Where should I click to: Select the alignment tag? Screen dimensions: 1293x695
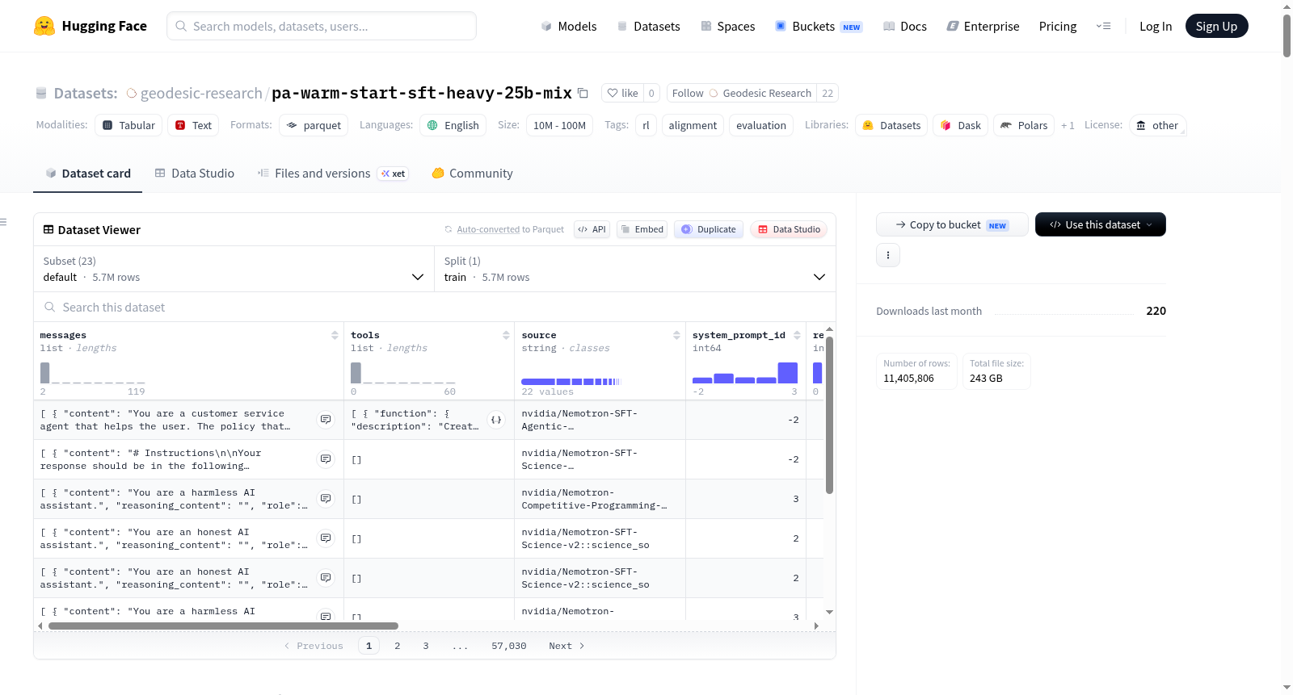[x=693, y=125]
